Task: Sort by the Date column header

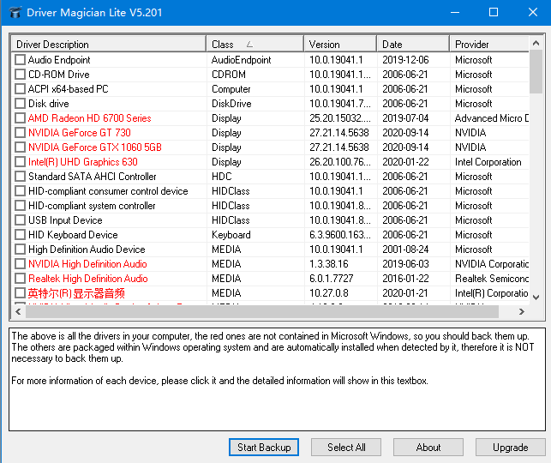Action: [414, 45]
